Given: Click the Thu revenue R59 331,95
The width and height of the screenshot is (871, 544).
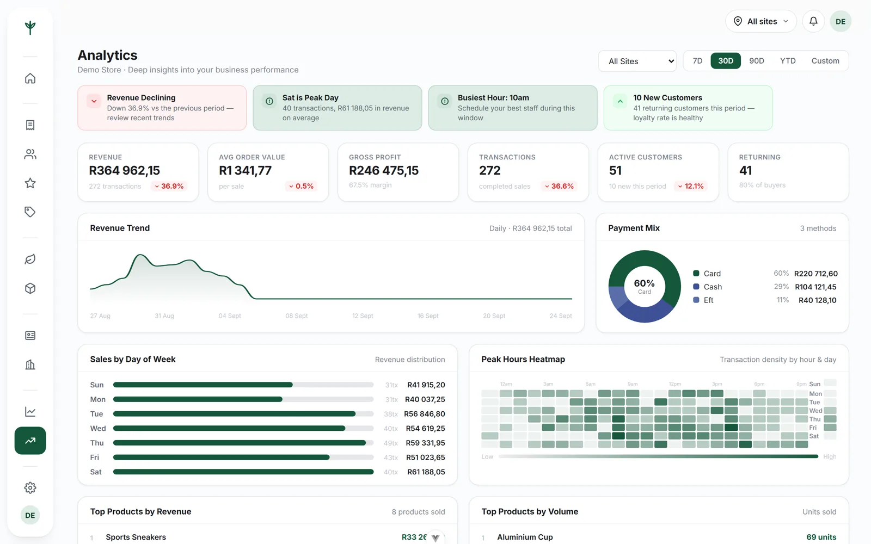Looking at the screenshot, I should (426, 443).
